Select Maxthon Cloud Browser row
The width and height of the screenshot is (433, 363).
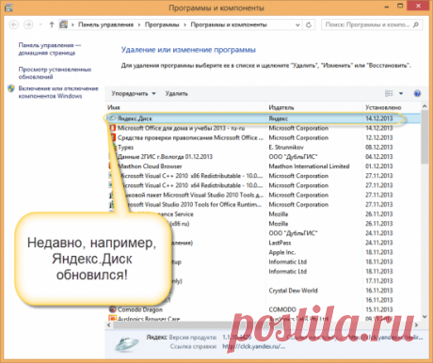pos(263,166)
